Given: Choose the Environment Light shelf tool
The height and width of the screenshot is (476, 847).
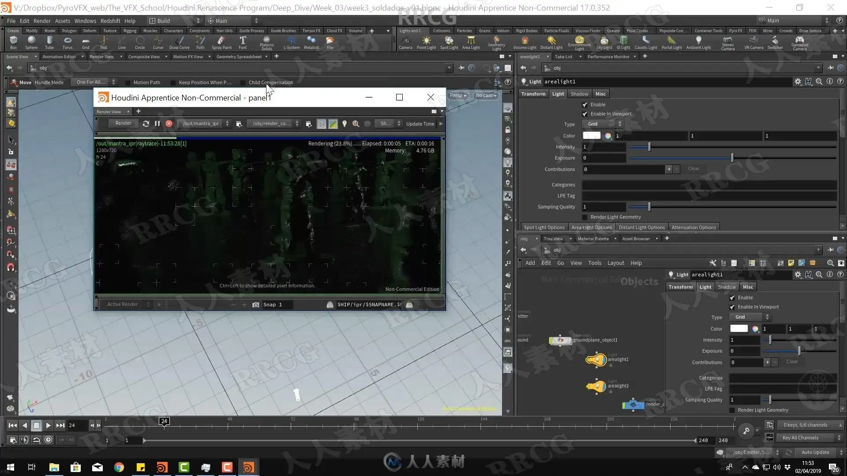Looking at the screenshot, I should (579, 42).
